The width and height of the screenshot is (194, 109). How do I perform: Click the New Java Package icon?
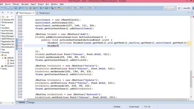pyautogui.click(x=31, y=8)
